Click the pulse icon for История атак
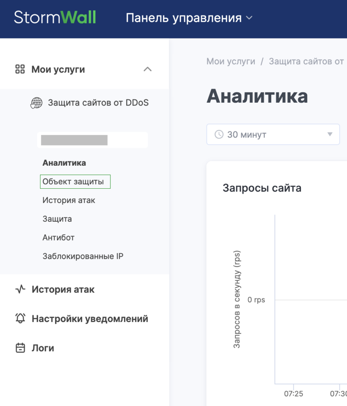Screen dimensions: 347x406 (x=20, y=289)
